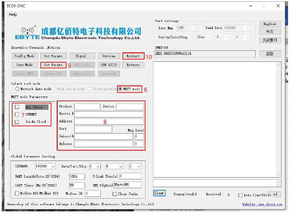
Task: Click the Config Mode button
Action: [x=25, y=56]
